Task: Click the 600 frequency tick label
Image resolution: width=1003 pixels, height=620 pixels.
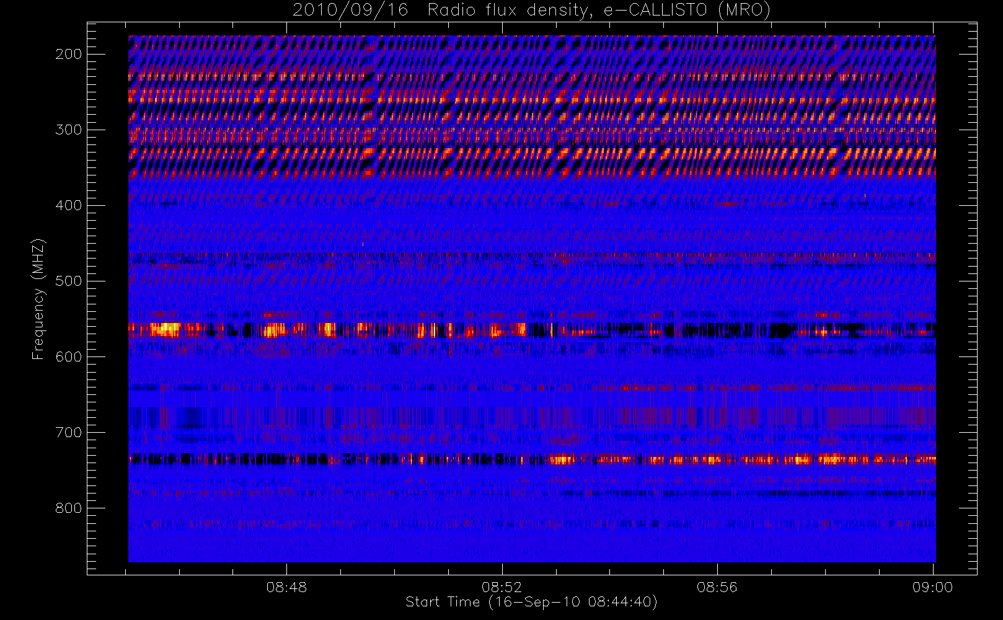Action: coord(69,356)
